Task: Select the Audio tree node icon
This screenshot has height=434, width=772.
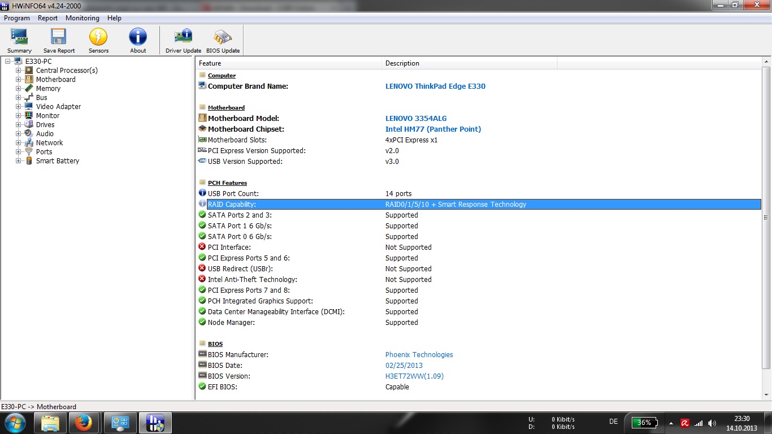Action: [29, 133]
